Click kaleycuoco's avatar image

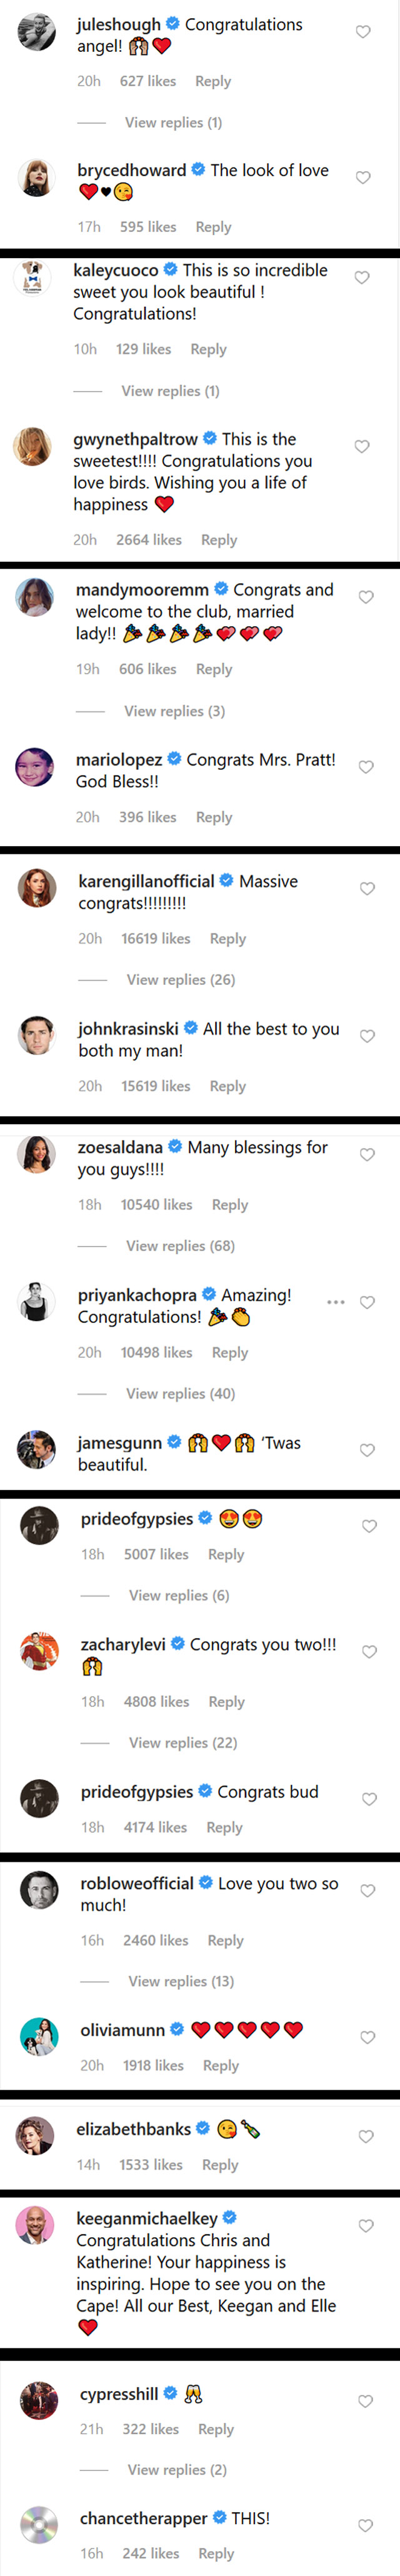32,277
